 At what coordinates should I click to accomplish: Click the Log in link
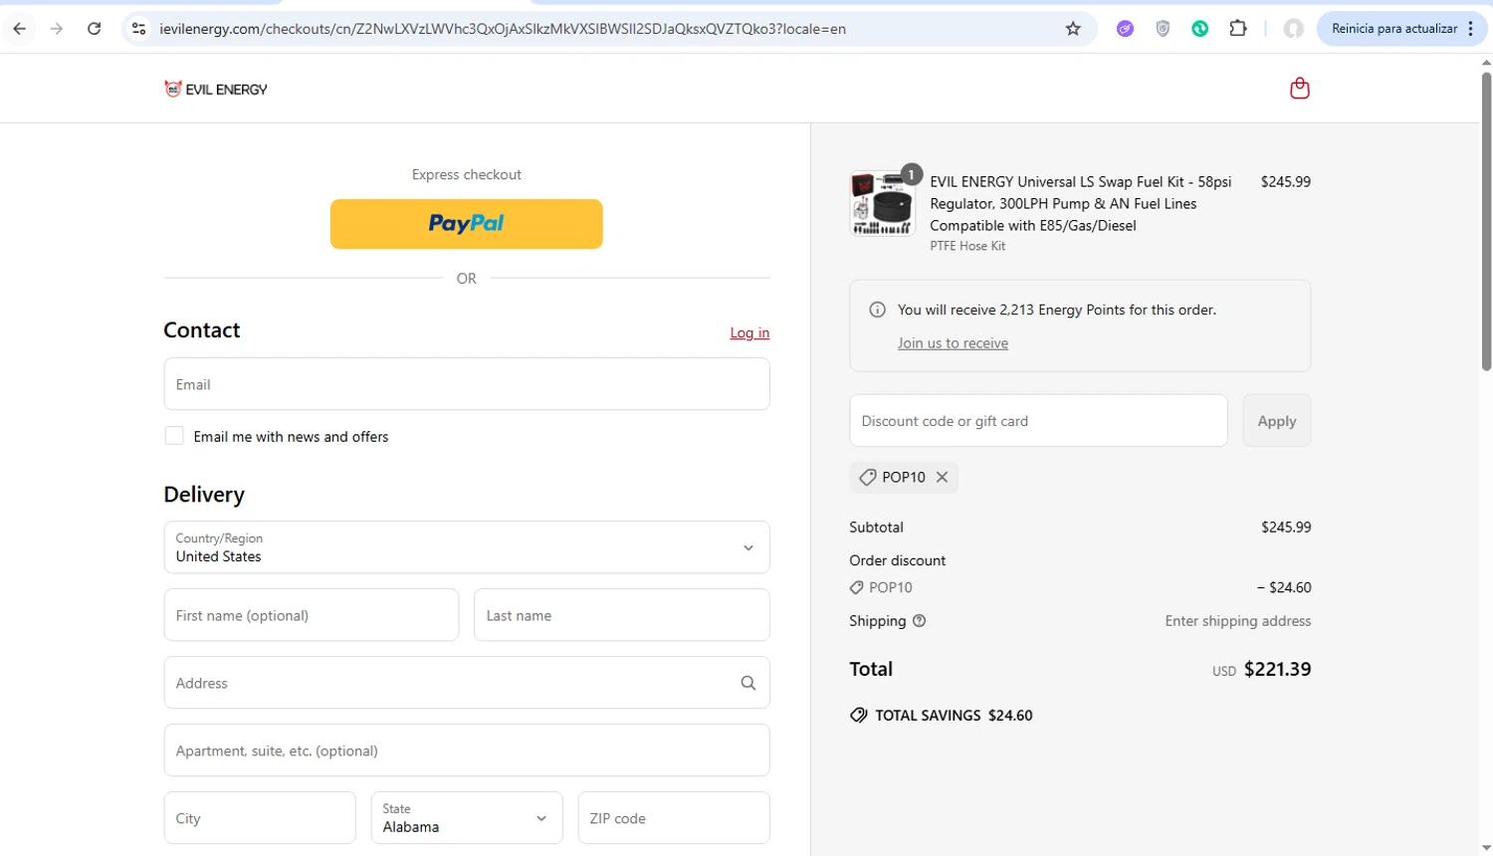[749, 332]
